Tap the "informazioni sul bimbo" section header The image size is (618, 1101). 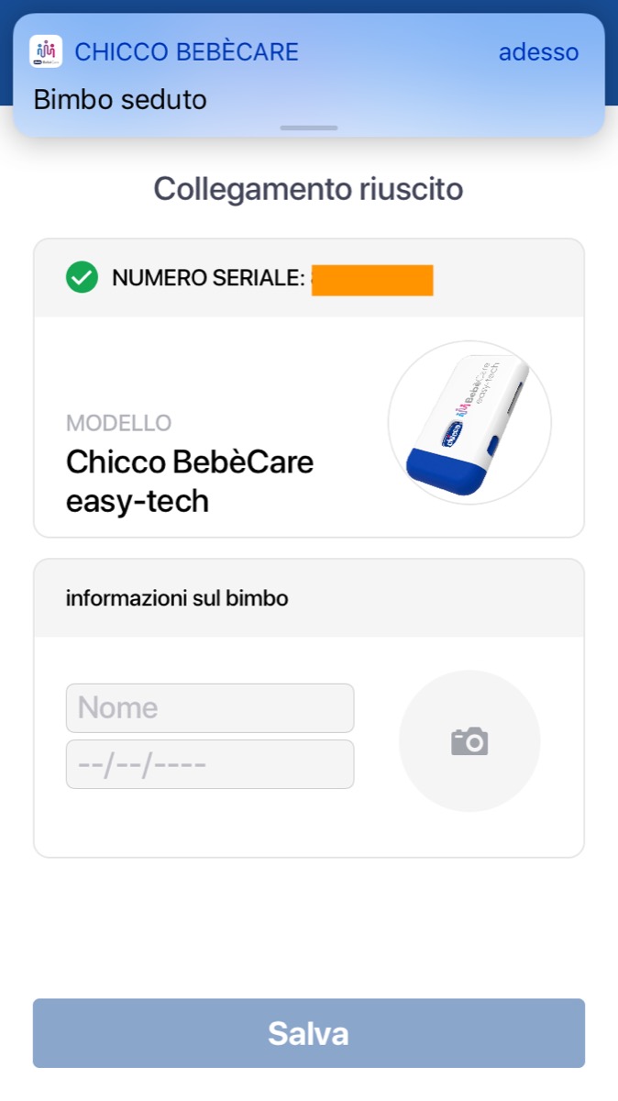(177, 599)
